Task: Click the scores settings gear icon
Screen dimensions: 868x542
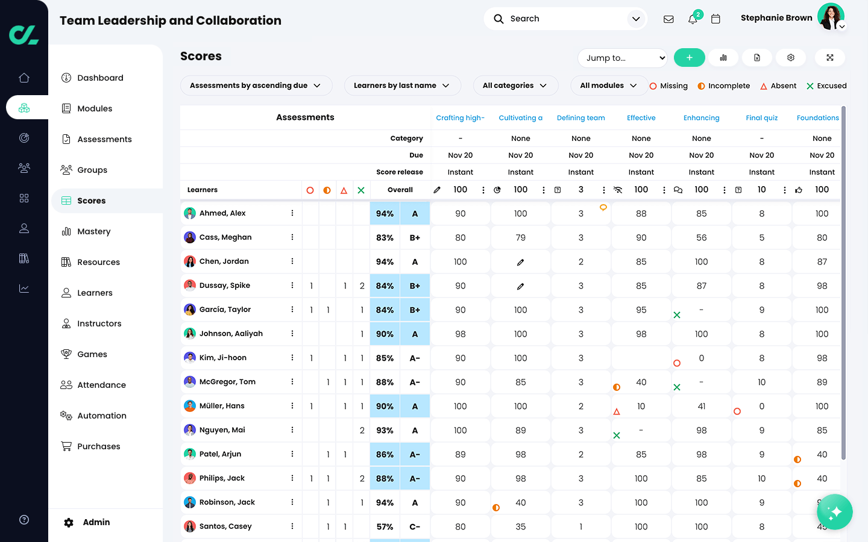Action: click(791, 58)
